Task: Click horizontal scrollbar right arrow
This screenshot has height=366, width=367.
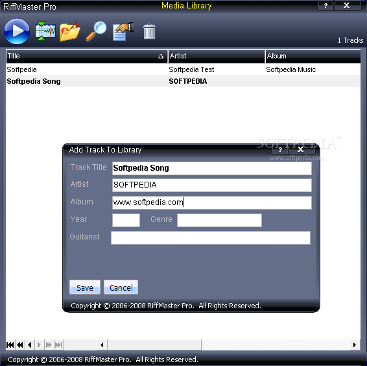Action: 355,345
